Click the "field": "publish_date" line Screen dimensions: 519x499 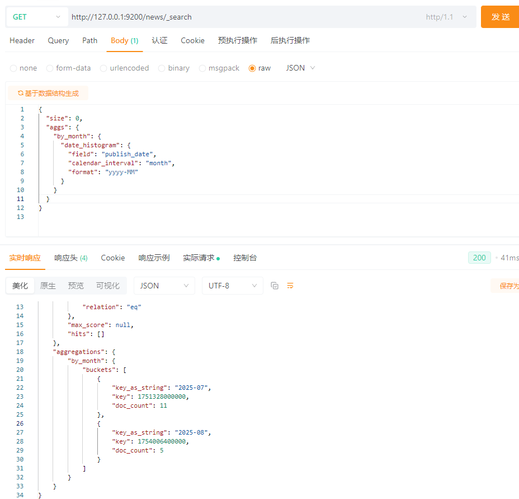click(x=112, y=154)
